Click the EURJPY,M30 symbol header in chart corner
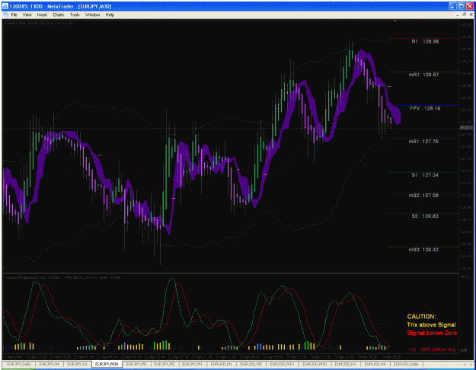476x370 pixels. coord(38,23)
